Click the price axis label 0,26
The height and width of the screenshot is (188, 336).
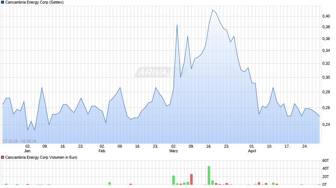click(326, 108)
